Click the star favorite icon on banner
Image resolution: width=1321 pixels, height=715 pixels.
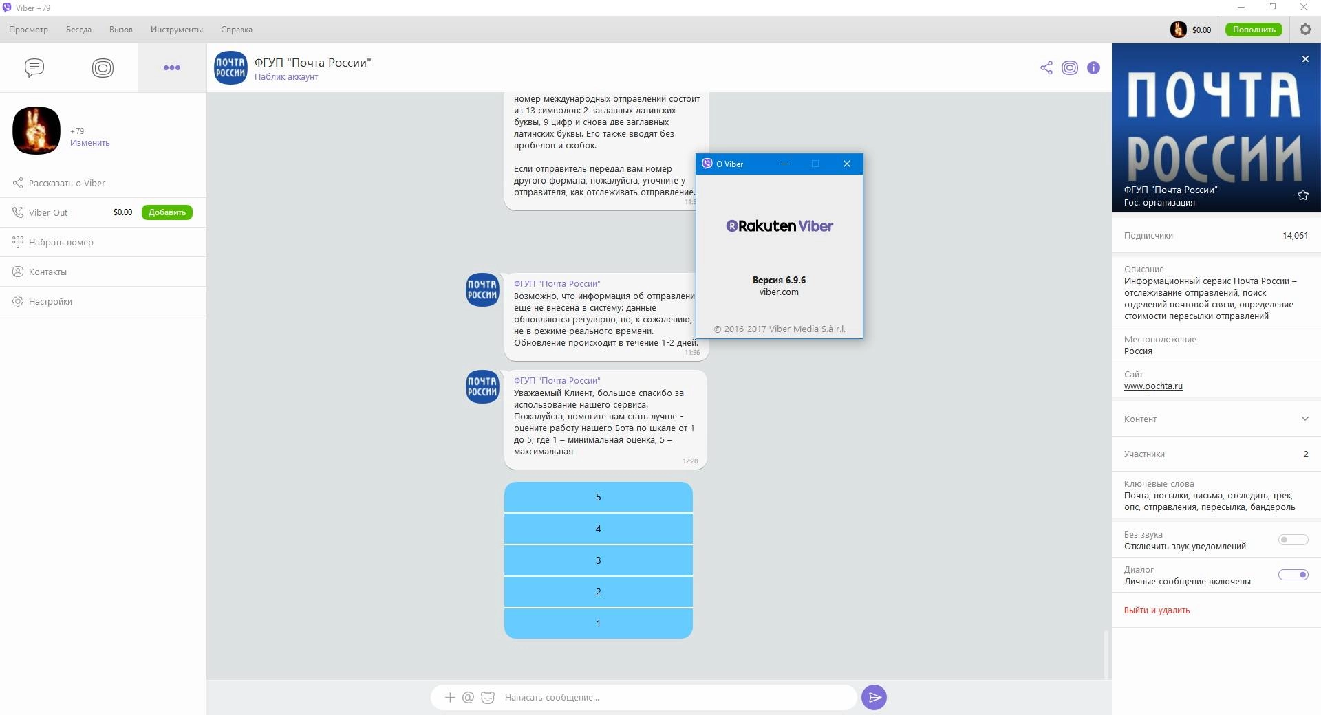tap(1302, 195)
